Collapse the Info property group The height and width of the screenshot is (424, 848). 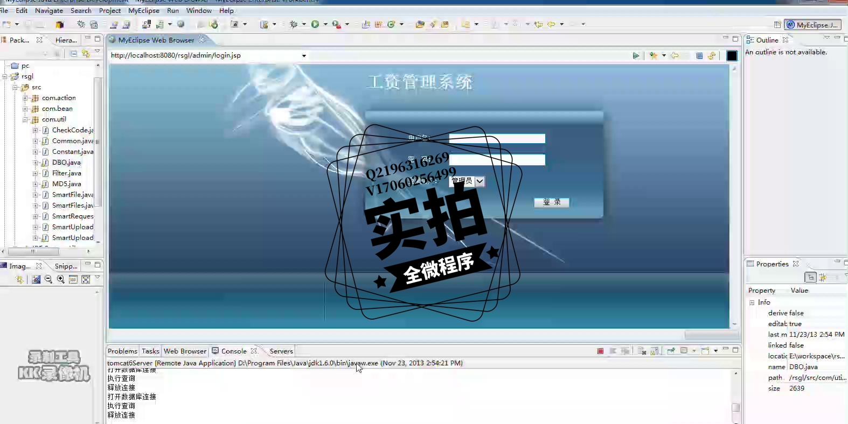point(752,302)
